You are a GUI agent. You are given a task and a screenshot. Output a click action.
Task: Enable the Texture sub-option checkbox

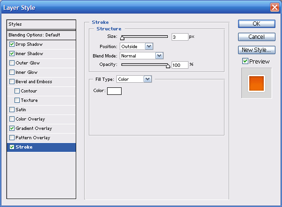(17, 100)
